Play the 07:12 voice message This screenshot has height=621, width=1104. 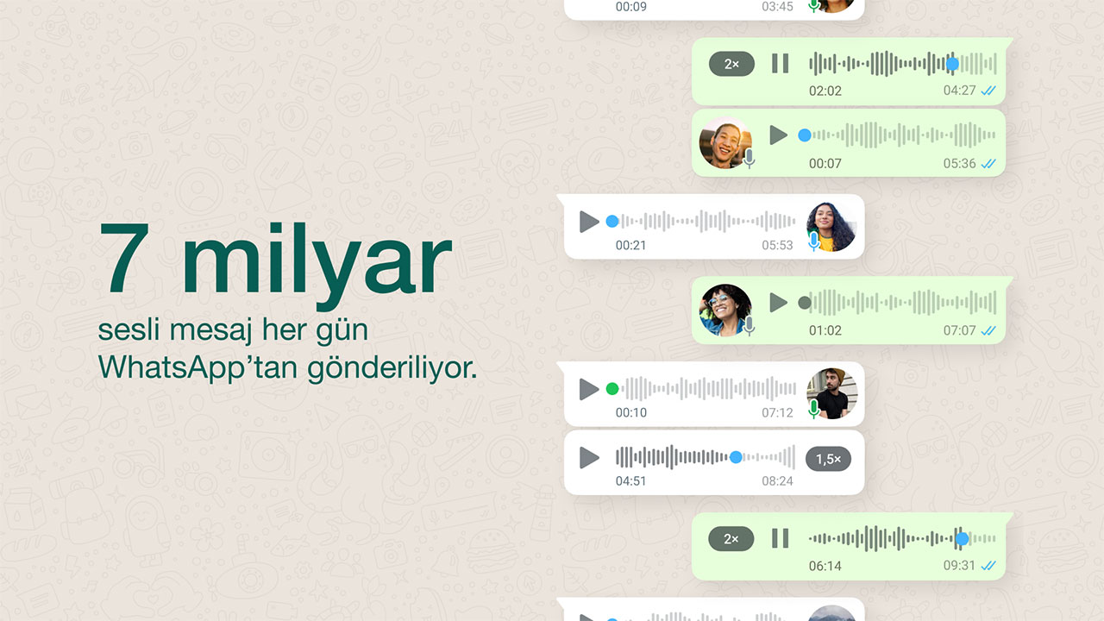click(x=589, y=389)
